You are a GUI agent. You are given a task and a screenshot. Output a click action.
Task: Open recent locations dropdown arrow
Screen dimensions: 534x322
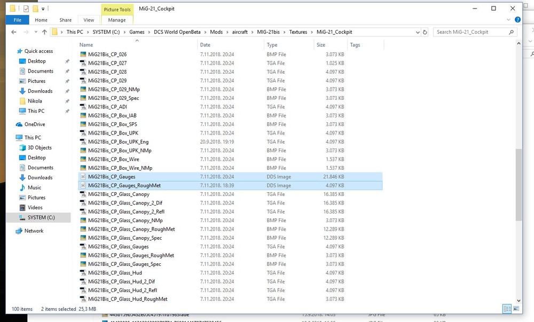[36, 32]
